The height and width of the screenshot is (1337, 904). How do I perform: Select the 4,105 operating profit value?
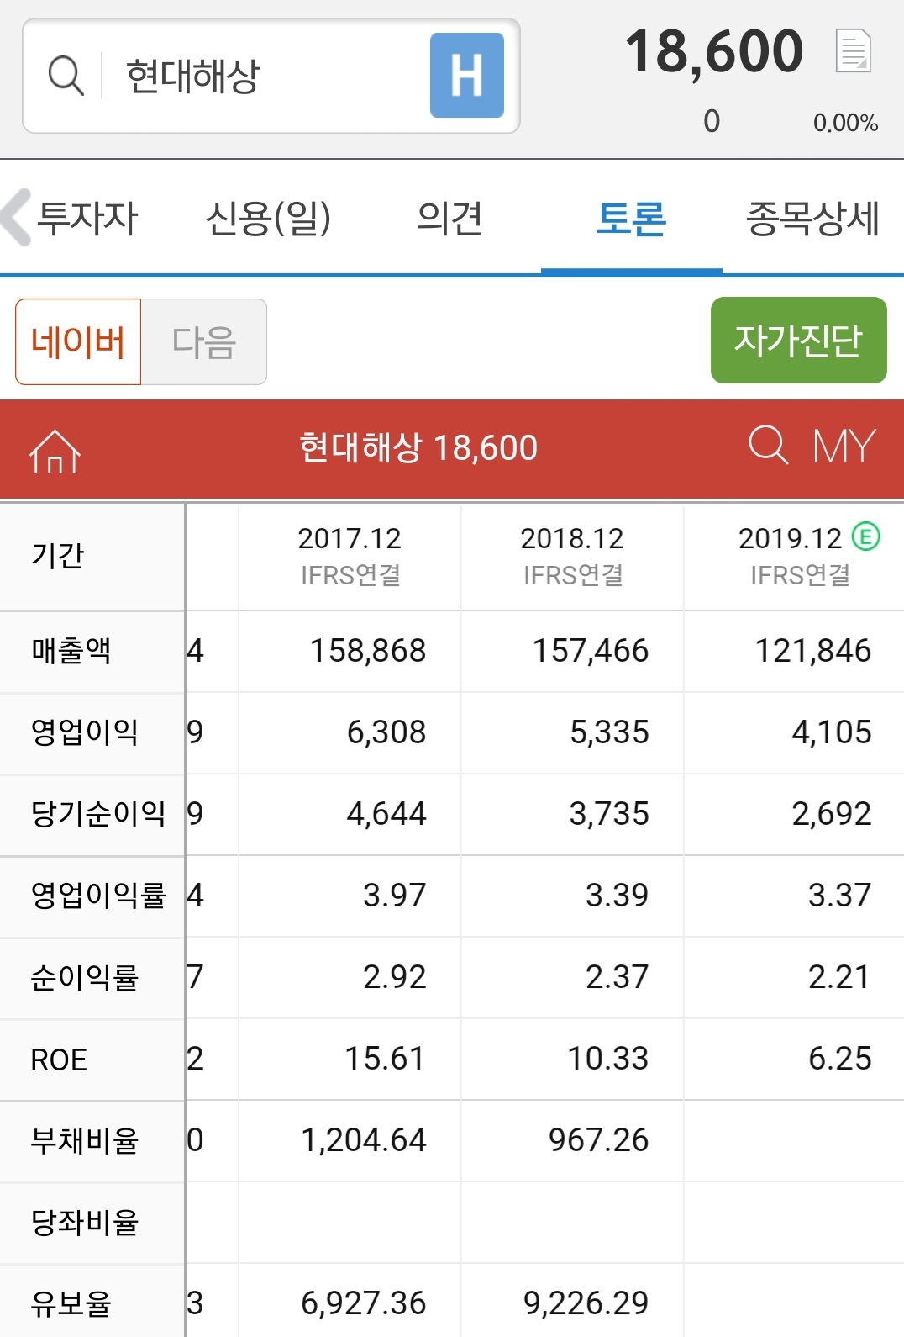coord(832,732)
